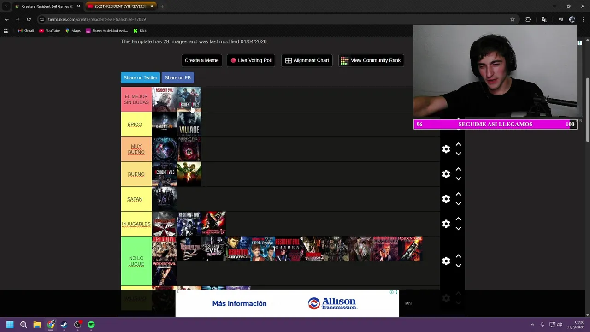
Task: Move NO LO JUGUE row up
Action: (x=458, y=256)
